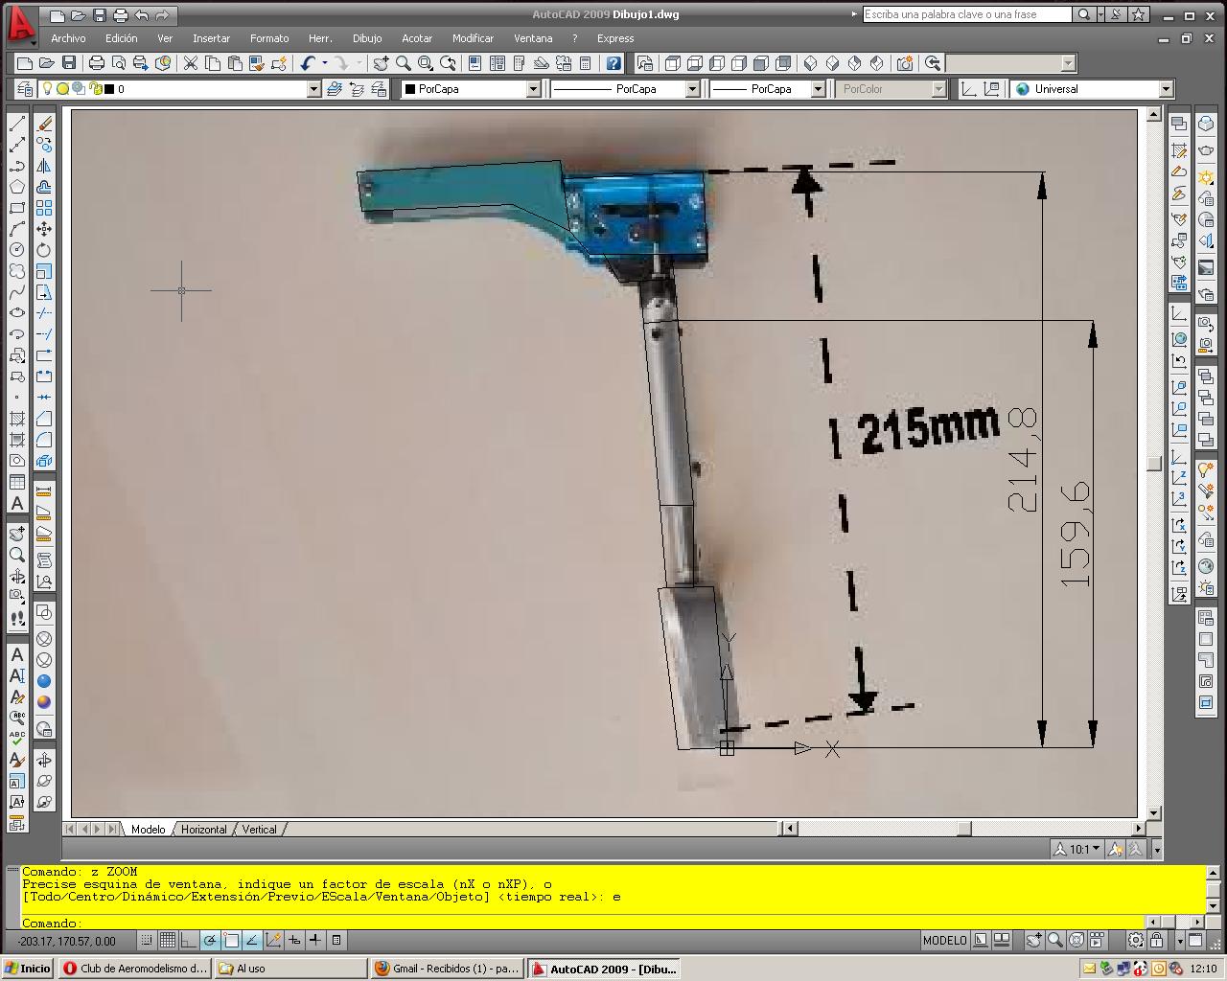Select the Line drawing tool
Screen dimensions: 1227x981
(17, 125)
